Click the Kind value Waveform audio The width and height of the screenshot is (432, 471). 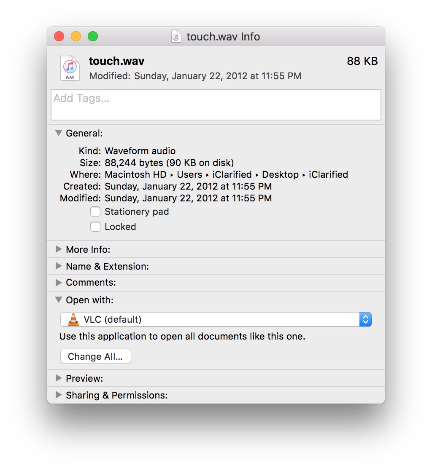pyautogui.click(x=140, y=151)
